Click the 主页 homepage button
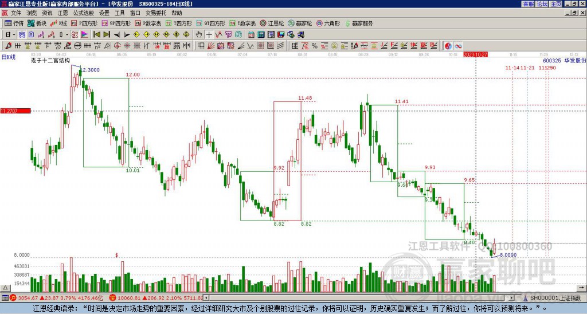Image resolution: width=587 pixels, height=314 pixels. coord(555,4)
